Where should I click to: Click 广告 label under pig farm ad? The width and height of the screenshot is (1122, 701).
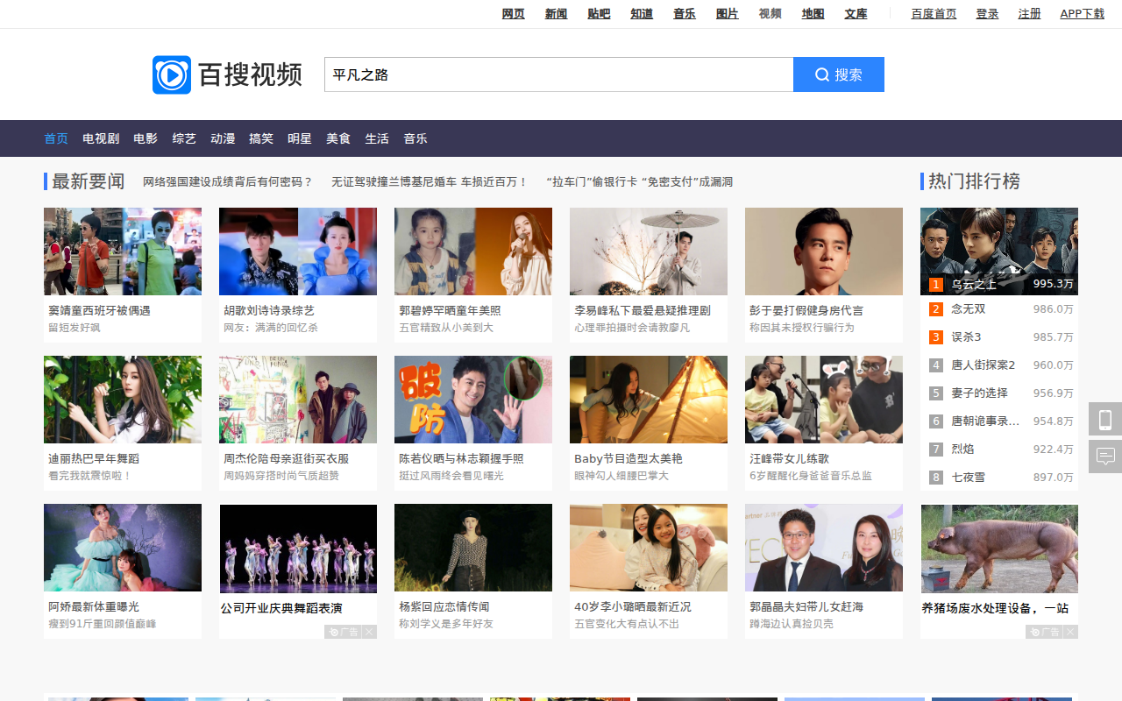(x=1045, y=632)
